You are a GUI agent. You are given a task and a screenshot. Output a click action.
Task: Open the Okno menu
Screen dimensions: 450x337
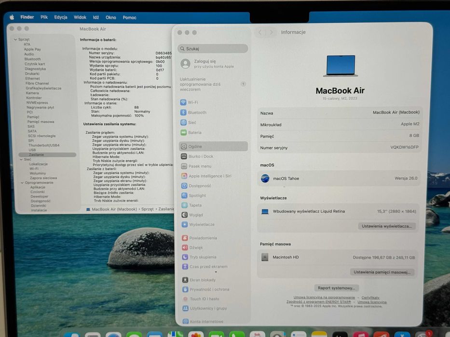[111, 17]
